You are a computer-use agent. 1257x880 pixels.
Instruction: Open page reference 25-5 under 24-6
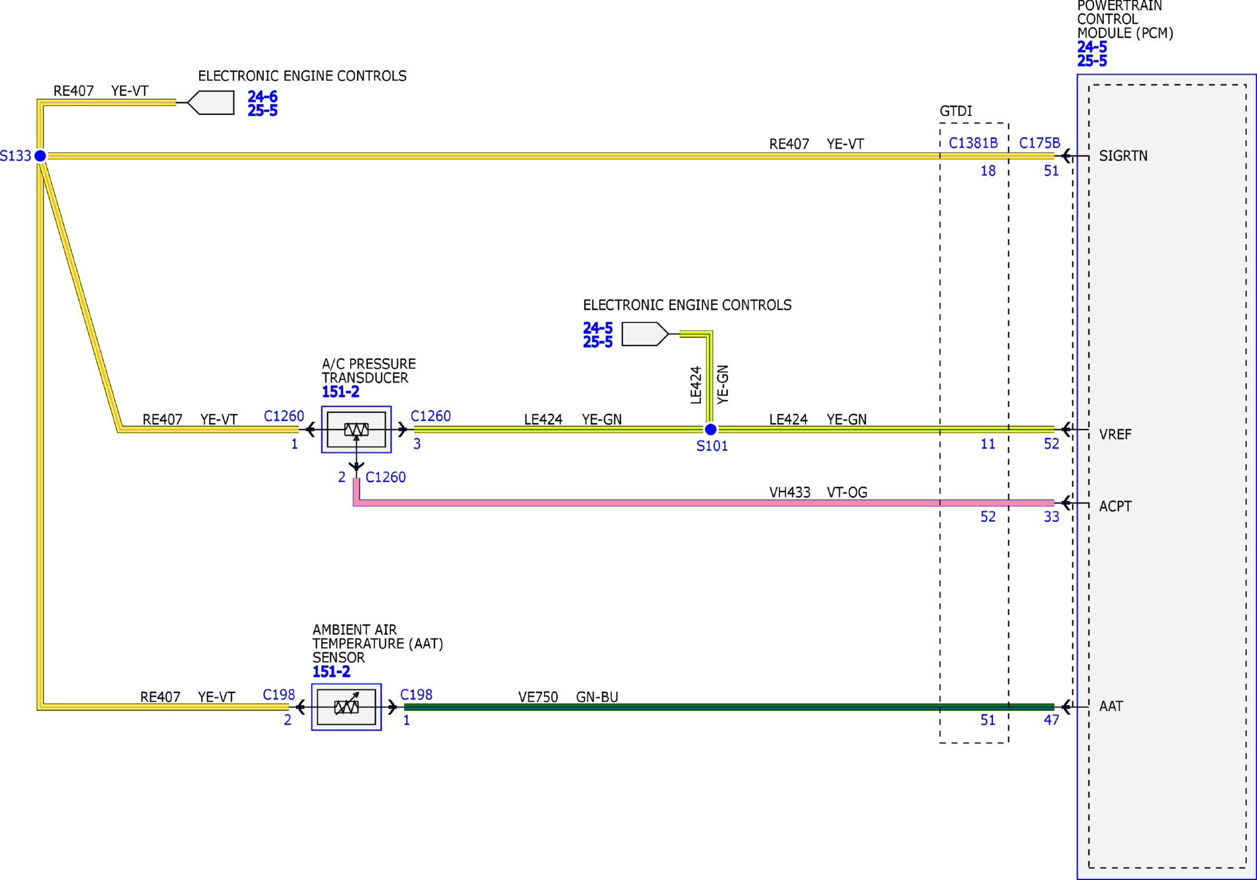click(263, 110)
